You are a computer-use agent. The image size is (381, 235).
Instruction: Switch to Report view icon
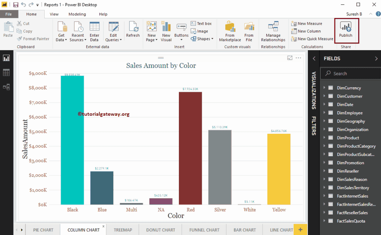pos(6,58)
